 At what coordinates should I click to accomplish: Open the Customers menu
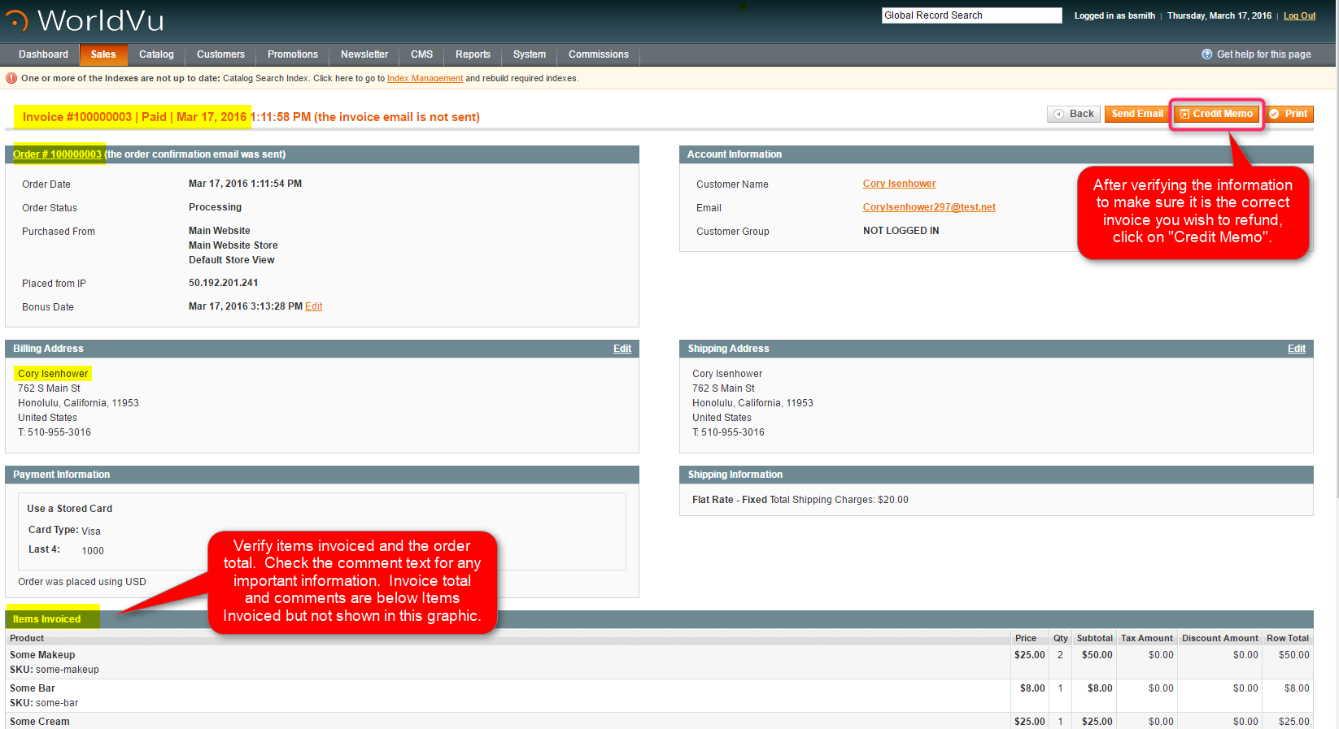click(x=220, y=54)
